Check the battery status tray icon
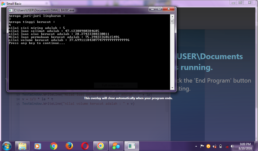 [221, 146]
